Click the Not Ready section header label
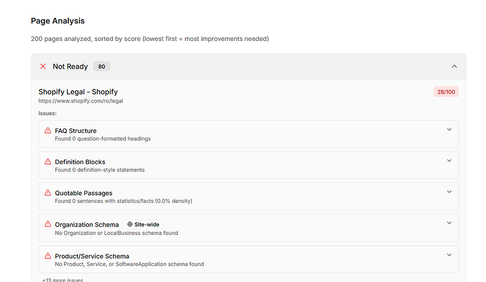The image size is (486, 282). tap(70, 67)
